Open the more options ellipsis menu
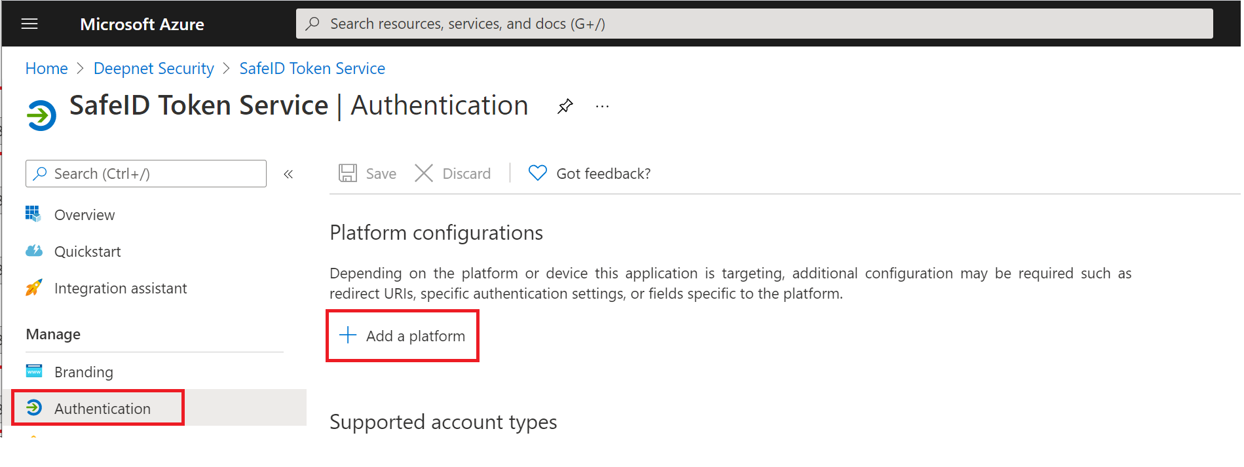This screenshot has width=1244, height=467. pos(602,106)
